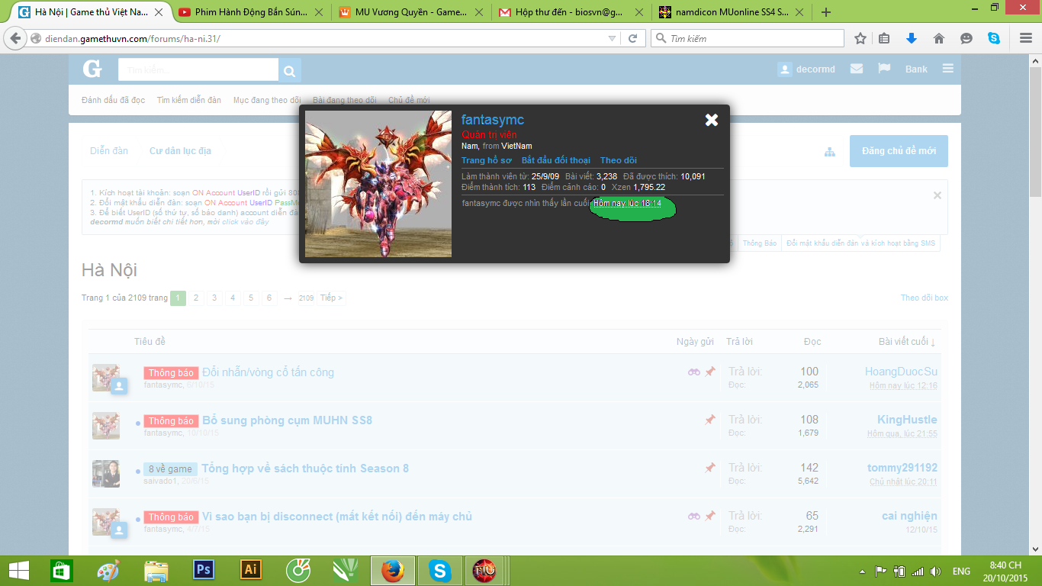The width and height of the screenshot is (1042, 586).
Task: Click last poster tommy291192
Action: pos(902,468)
